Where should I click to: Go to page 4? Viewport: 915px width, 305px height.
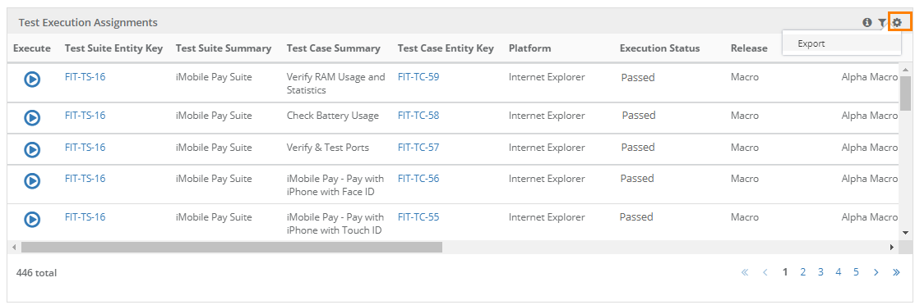pyautogui.click(x=838, y=272)
